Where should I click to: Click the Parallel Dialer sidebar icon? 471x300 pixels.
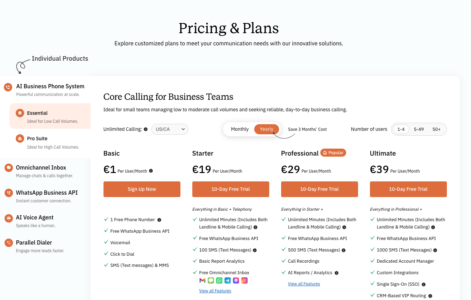8,243
